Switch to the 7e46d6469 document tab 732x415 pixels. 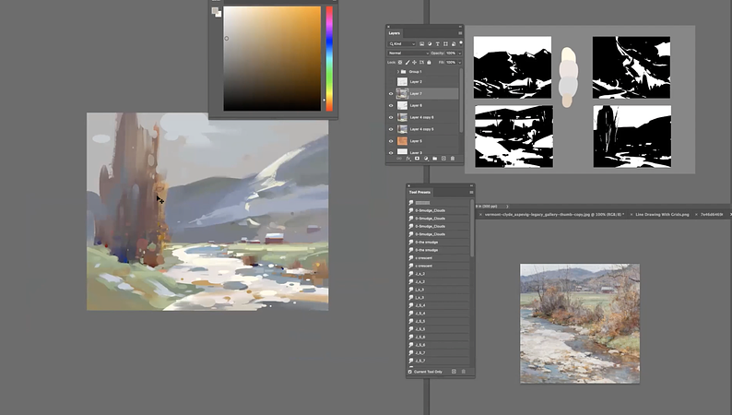(x=712, y=215)
